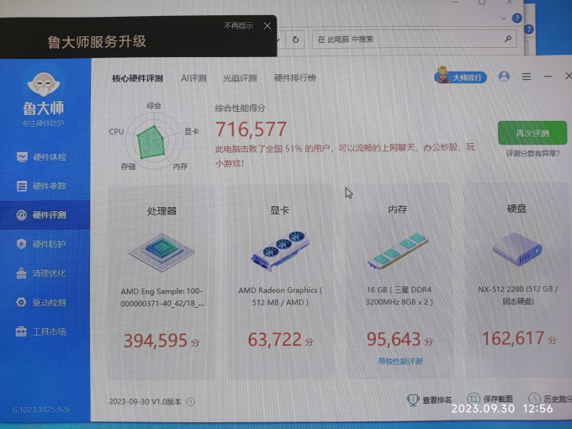Click the CPU radar chart
This screenshot has width=572, height=429.
[x=154, y=140]
